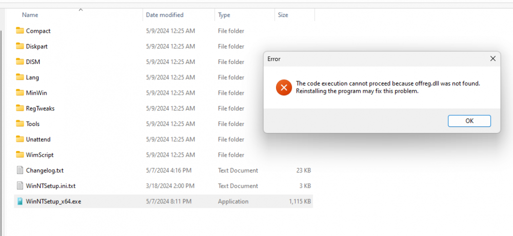Close the Error dialog with X
Image resolution: width=513 pixels, height=236 pixels.
493,59
